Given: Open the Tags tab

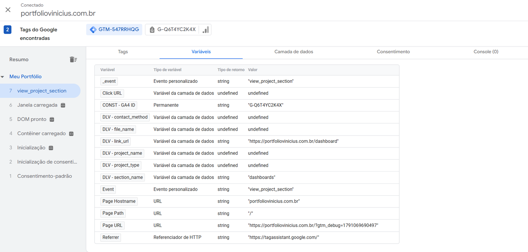Looking at the screenshot, I should pyautogui.click(x=123, y=52).
